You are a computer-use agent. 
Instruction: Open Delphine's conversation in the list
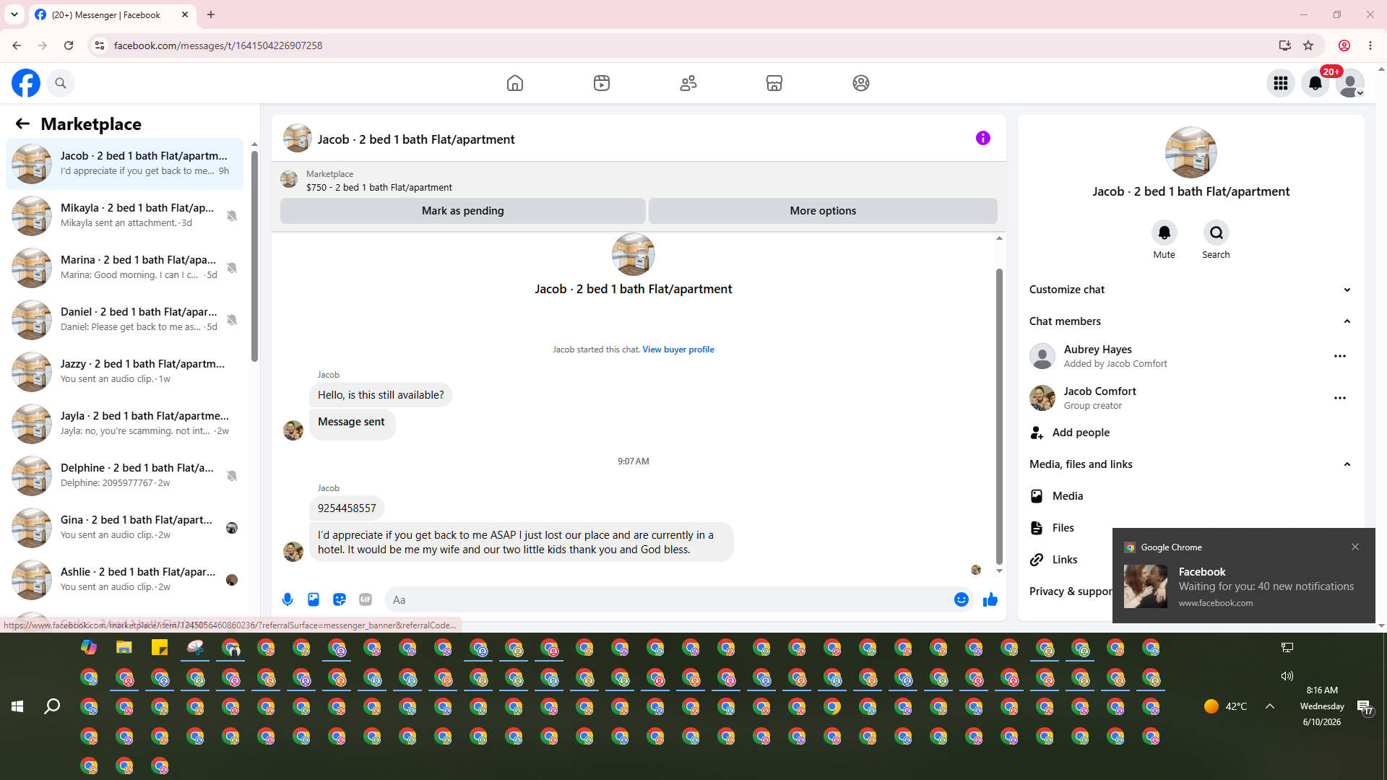(124, 476)
